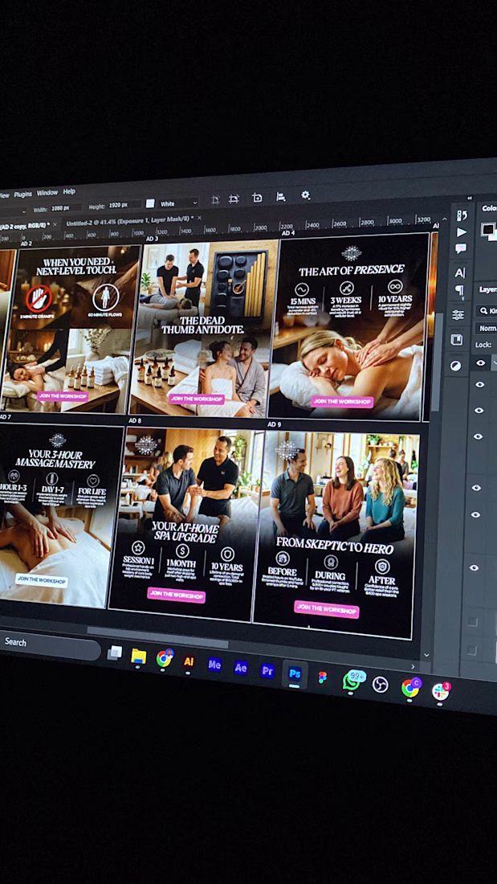Open Figma from the taskbar
This screenshot has height=884, width=497.
(322, 677)
